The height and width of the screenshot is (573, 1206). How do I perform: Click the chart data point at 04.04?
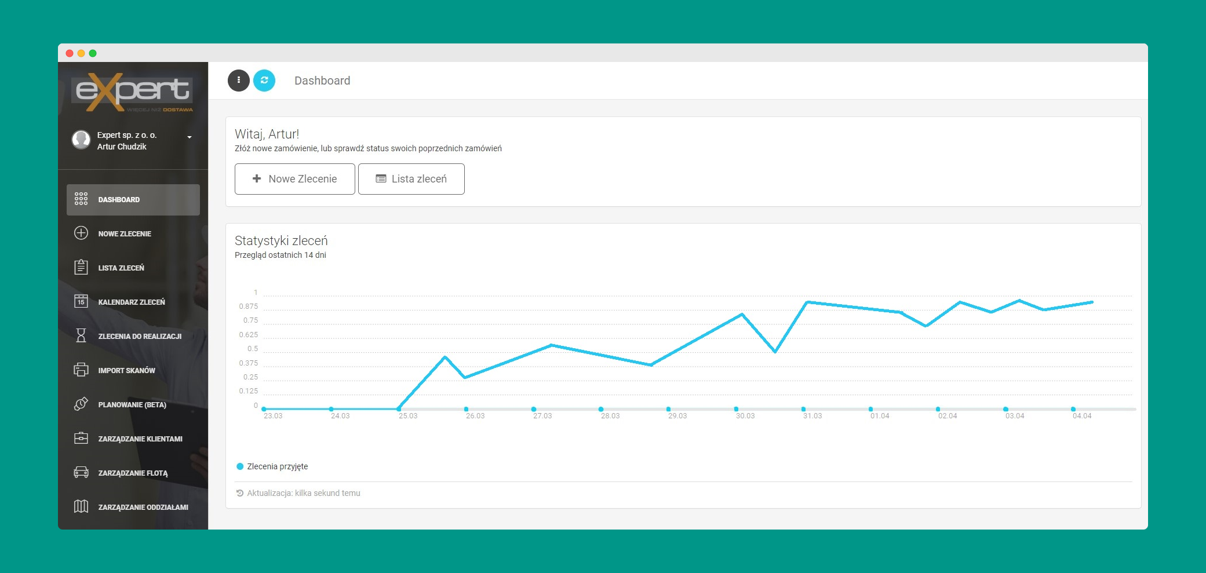[x=1073, y=409]
